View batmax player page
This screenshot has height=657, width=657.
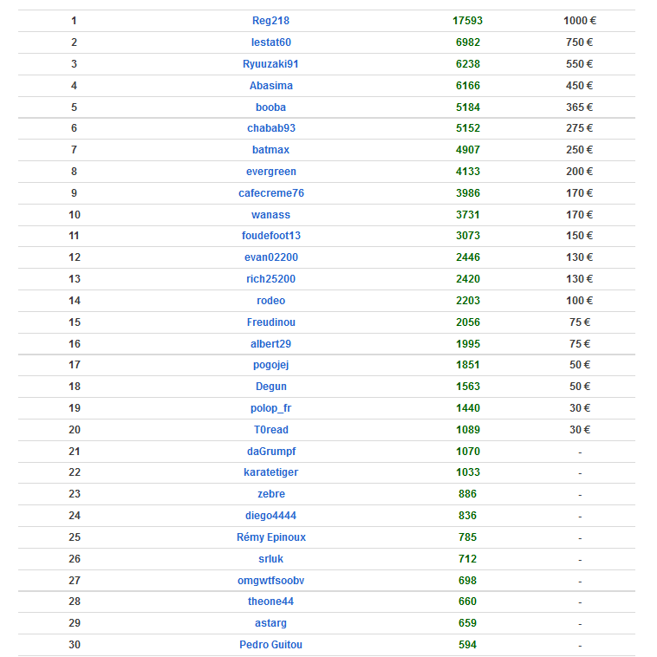tap(270, 150)
